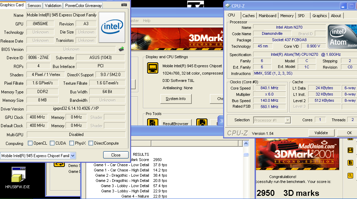Select the CPU tab in CPU-Z
This screenshot has width=357, height=199.
(x=231, y=15)
